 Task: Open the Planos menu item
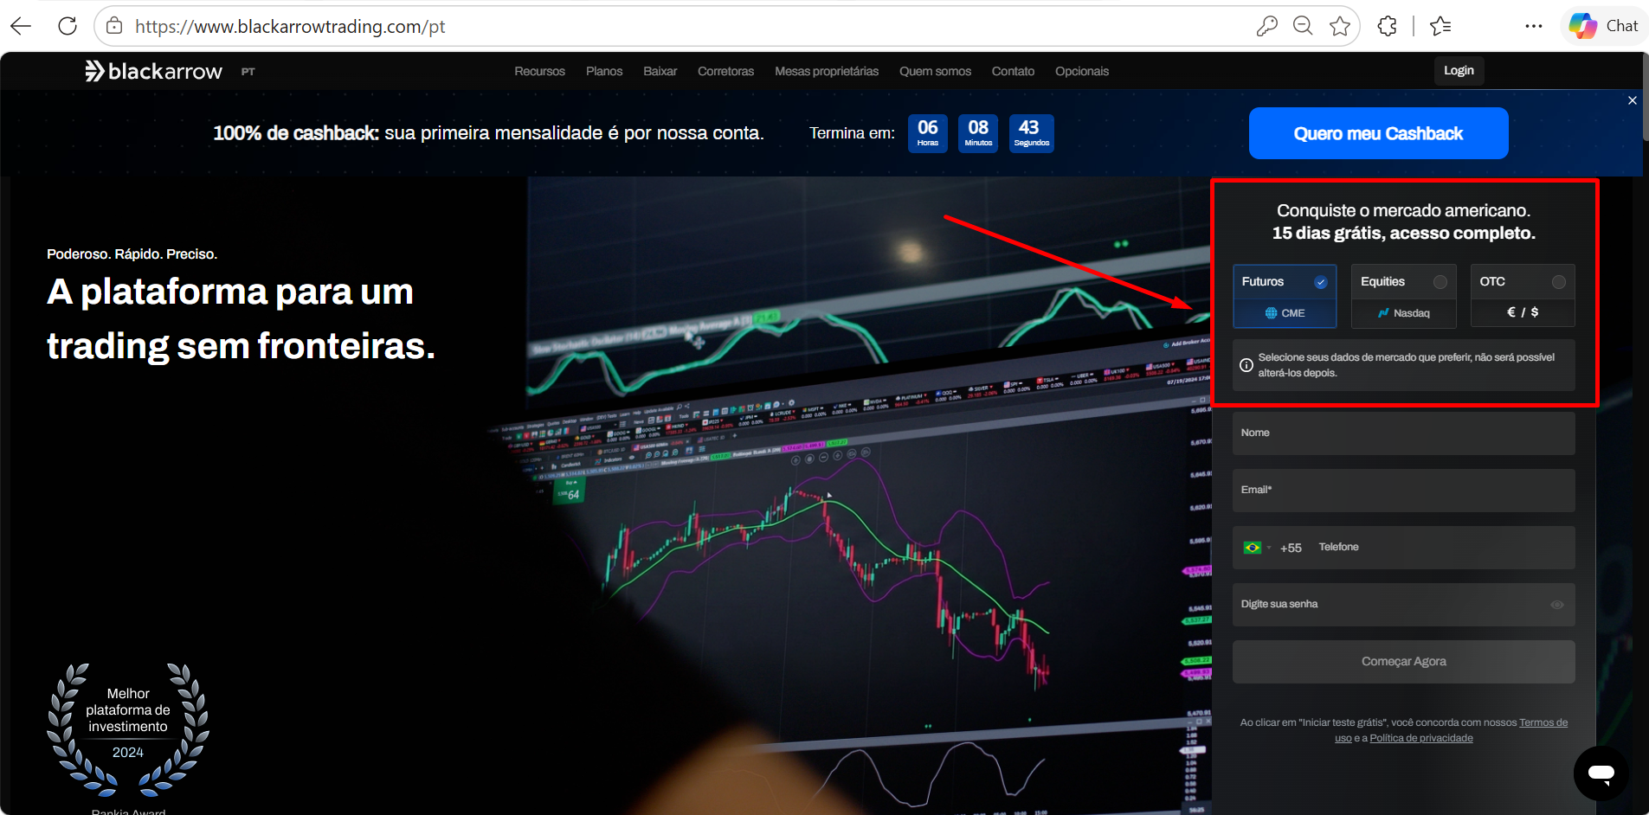[604, 71]
